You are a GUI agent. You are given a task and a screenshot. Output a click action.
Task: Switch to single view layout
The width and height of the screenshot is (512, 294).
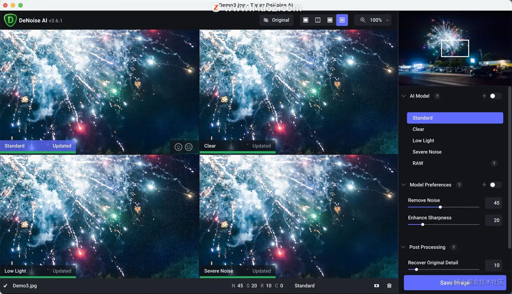click(x=305, y=20)
